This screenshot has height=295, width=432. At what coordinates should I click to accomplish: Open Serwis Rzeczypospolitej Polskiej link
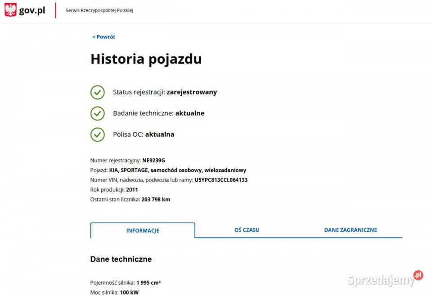click(x=99, y=9)
